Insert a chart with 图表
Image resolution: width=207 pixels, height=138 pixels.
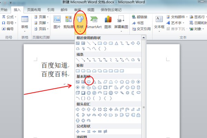click(x=108, y=22)
